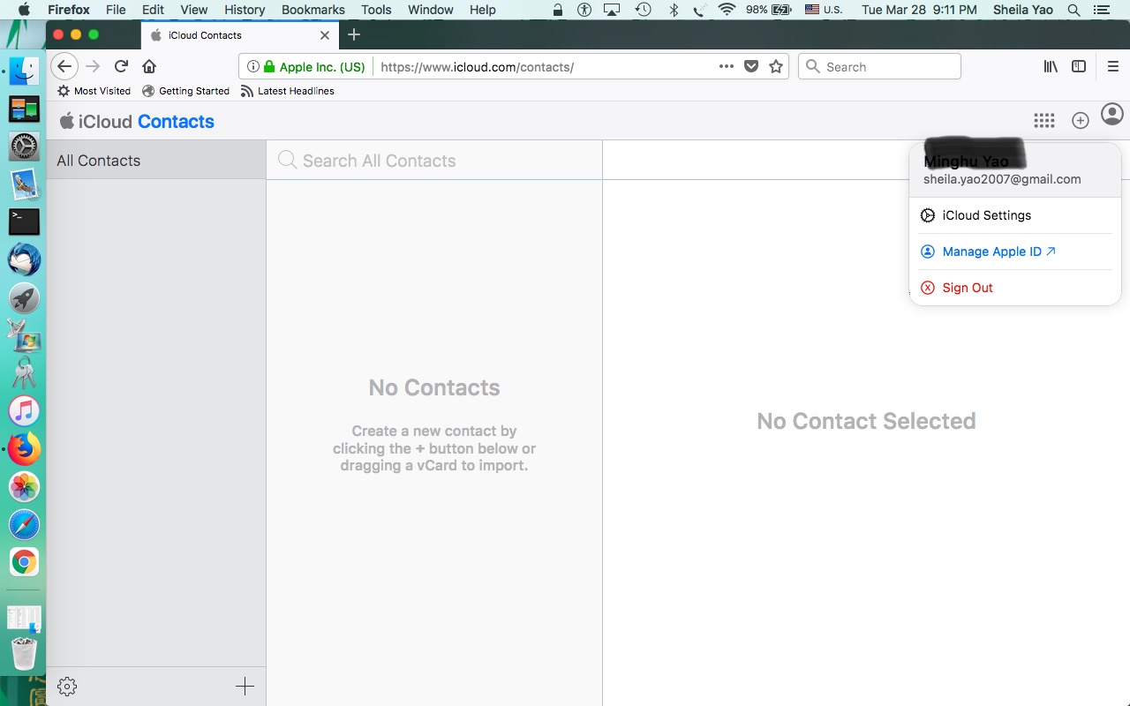Open the Tools menu
This screenshot has width=1130, height=706.
click(x=376, y=10)
